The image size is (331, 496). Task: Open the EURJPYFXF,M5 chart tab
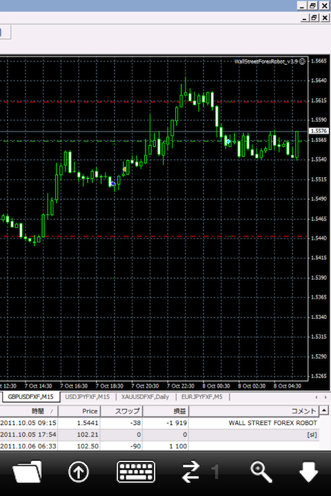tap(202, 397)
